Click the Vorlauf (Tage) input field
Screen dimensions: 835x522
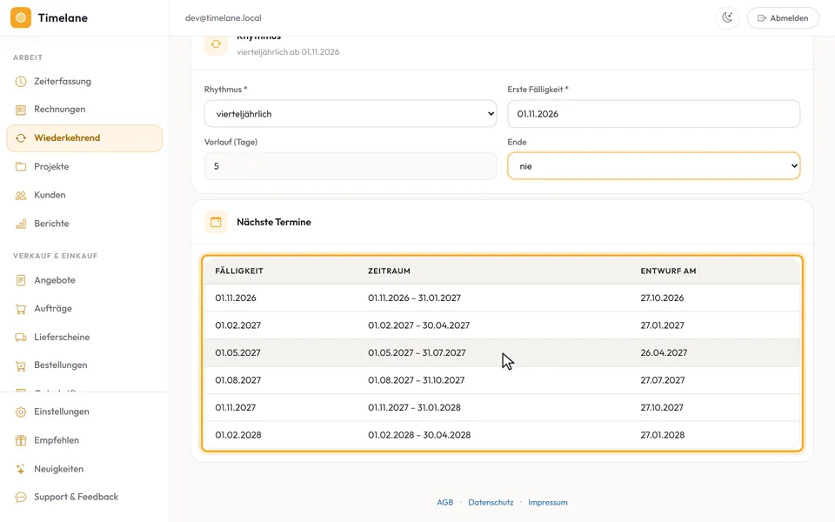(x=351, y=165)
